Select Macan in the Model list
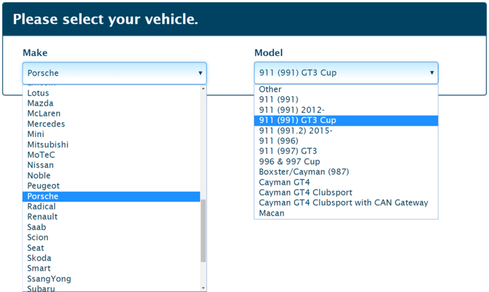Viewport: 489px width, 292px height. point(346,213)
